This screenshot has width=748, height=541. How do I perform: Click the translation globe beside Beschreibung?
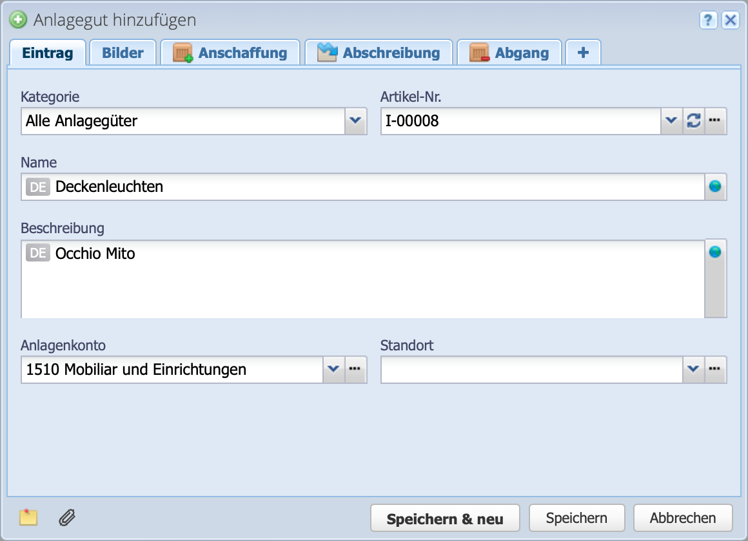(716, 253)
